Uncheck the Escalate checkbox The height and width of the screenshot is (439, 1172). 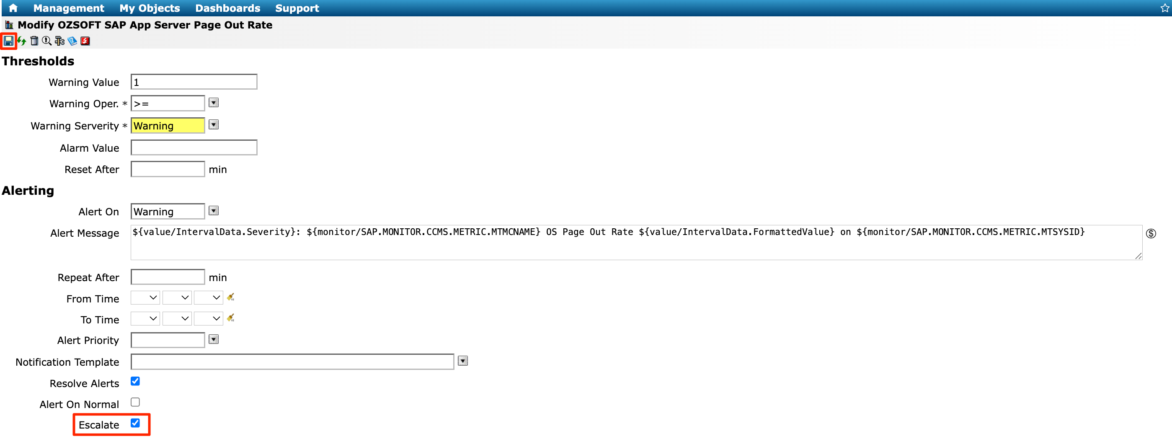[135, 423]
